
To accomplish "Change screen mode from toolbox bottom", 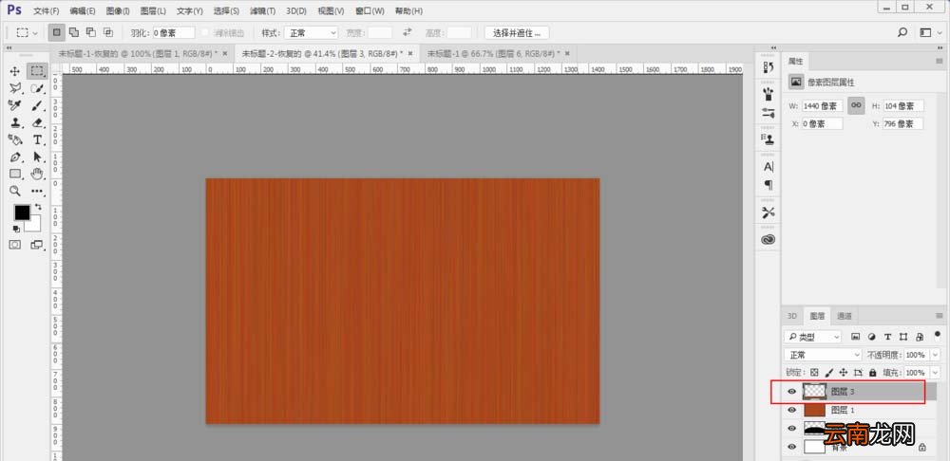I will (x=38, y=245).
